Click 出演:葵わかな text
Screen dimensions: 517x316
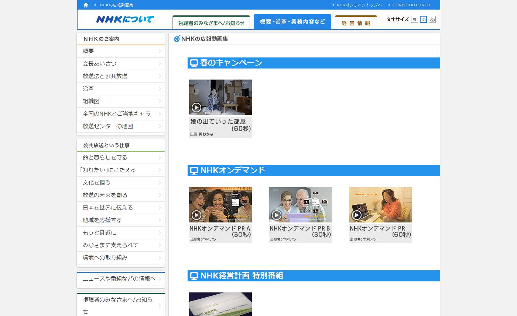point(202,134)
